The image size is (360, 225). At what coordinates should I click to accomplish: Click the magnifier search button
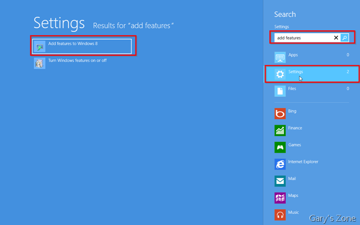pos(344,38)
